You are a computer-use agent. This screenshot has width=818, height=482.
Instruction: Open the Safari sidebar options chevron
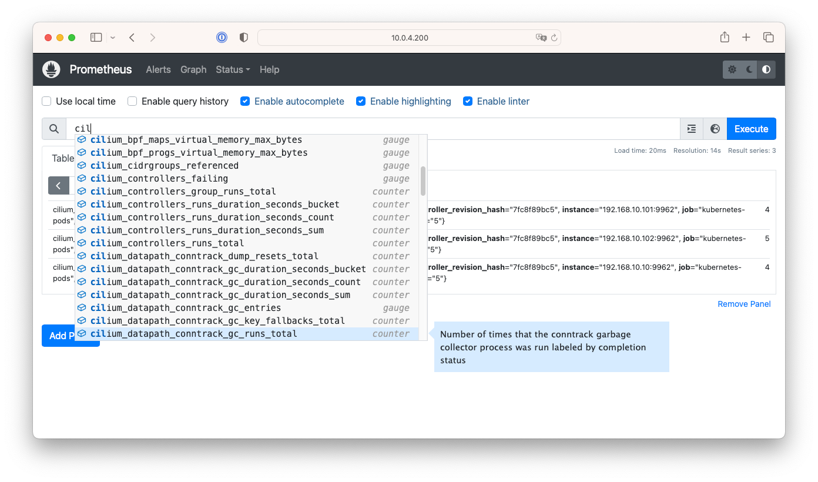pos(113,38)
